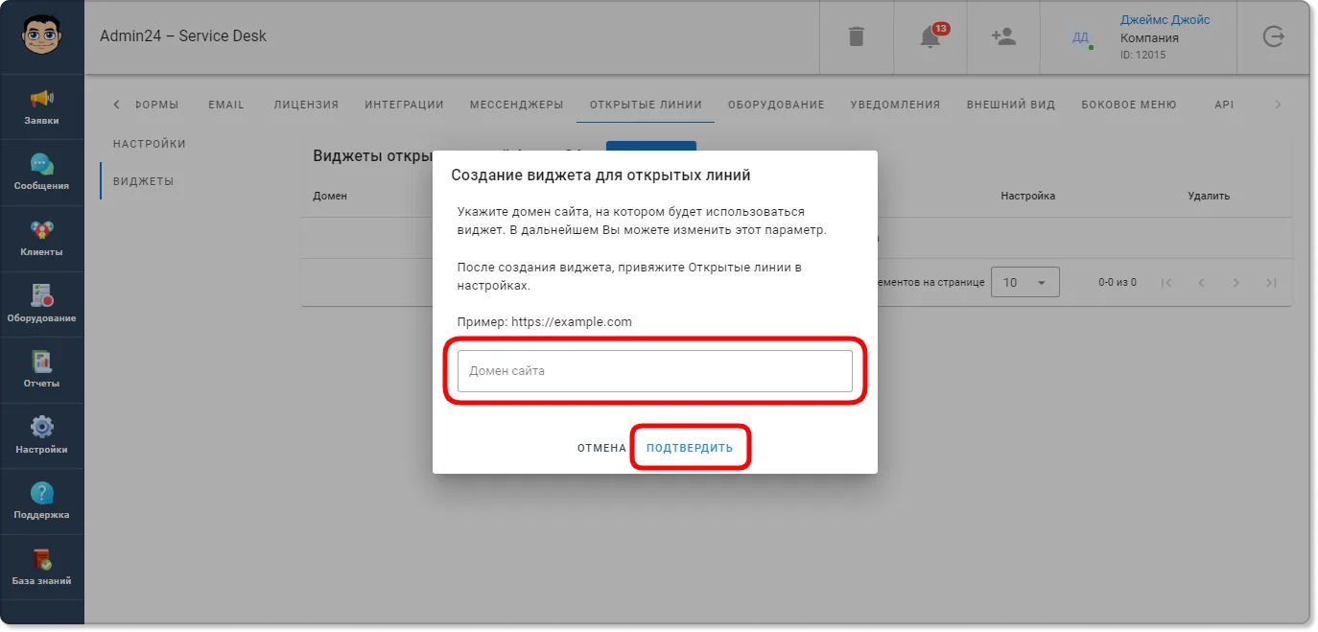Screen dimensions: 1318x632
Task: Focus the Домен сайта input field
Action: tap(655, 371)
